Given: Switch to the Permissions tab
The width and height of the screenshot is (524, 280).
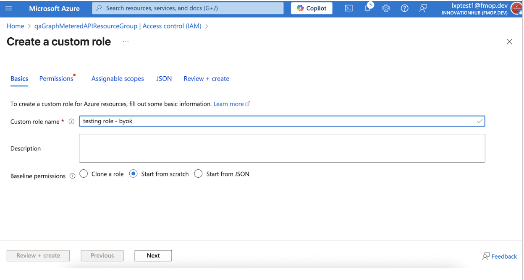Looking at the screenshot, I should pyautogui.click(x=56, y=79).
